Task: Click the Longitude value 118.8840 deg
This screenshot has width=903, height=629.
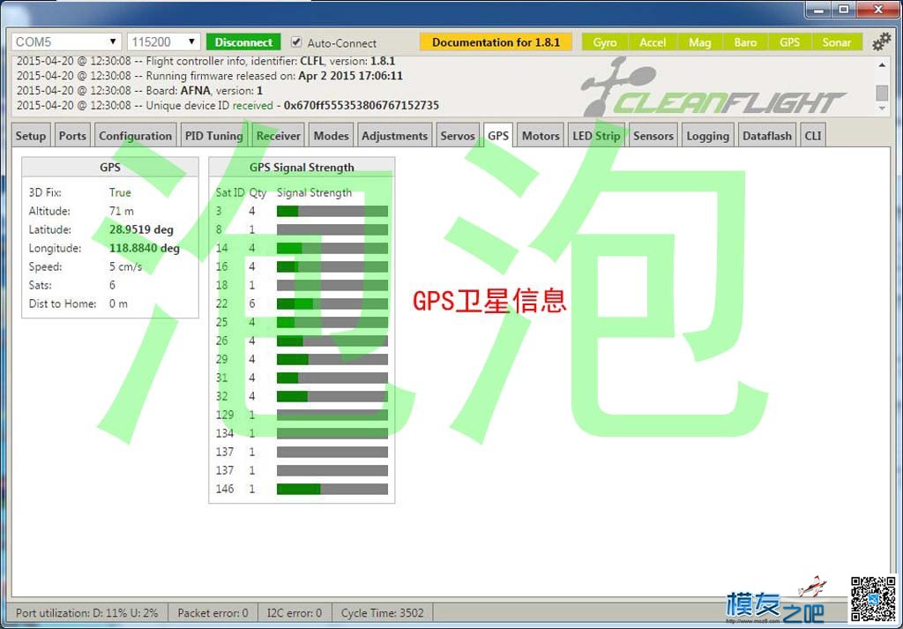Action: click(145, 248)
